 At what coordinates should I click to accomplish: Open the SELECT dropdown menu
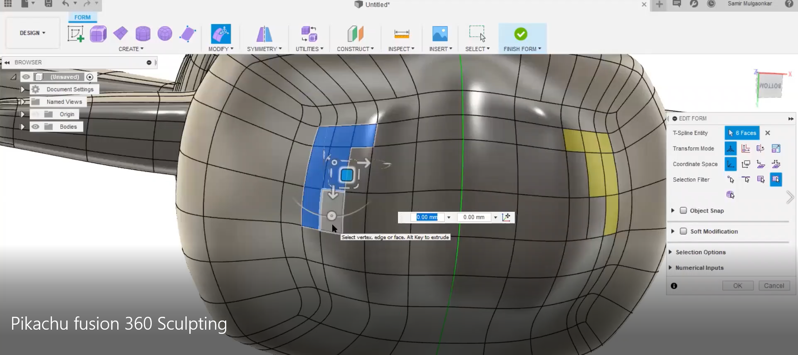[477, 49]
